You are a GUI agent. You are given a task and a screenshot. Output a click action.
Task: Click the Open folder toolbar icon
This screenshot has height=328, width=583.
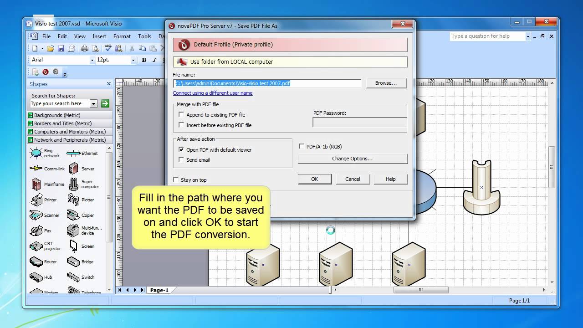coord(51,48)
